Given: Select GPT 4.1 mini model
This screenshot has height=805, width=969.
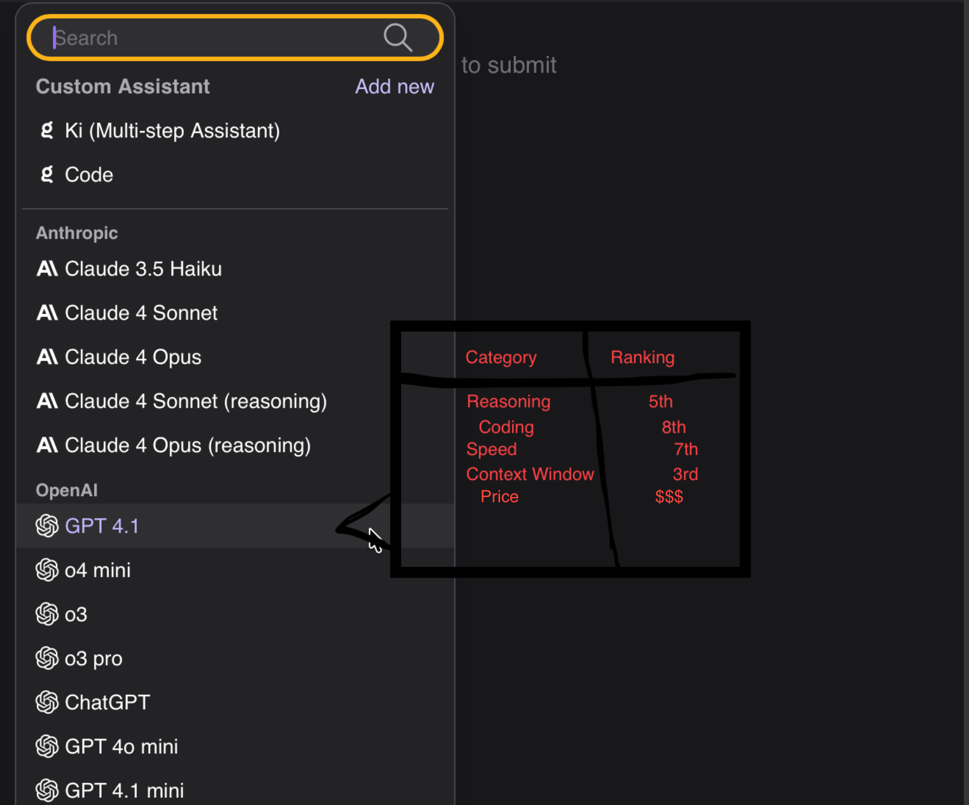Looking at the screenshot, I should [124, 790].
